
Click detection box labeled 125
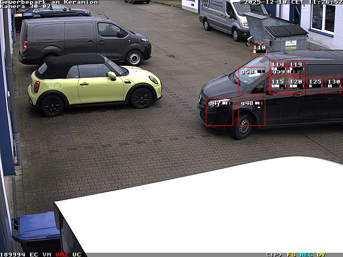[x=315, y=85]
